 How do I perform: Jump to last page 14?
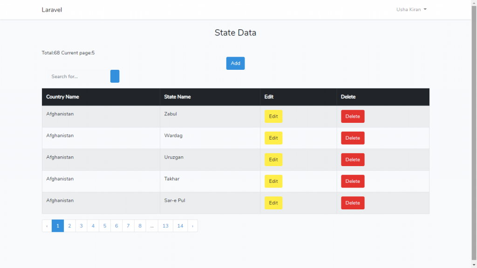180,226
